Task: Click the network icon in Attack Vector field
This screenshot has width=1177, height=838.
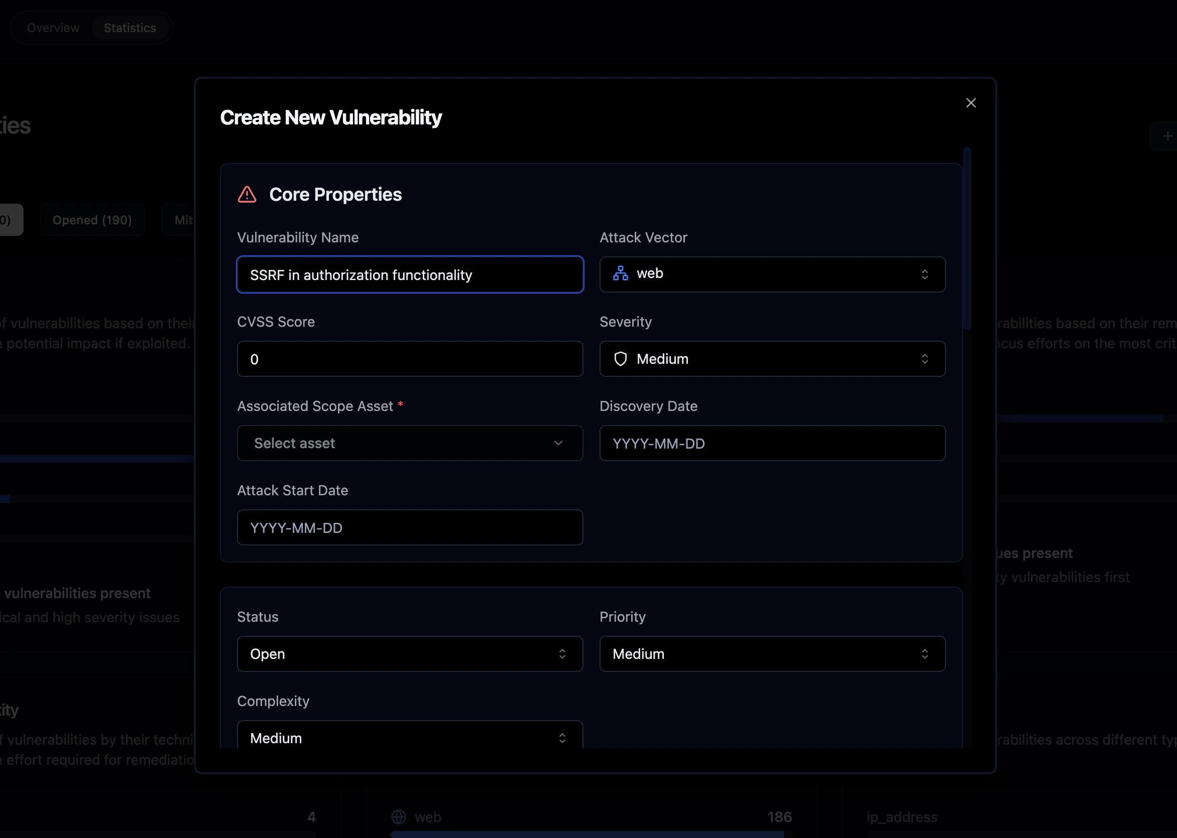Action: point(620,273)
